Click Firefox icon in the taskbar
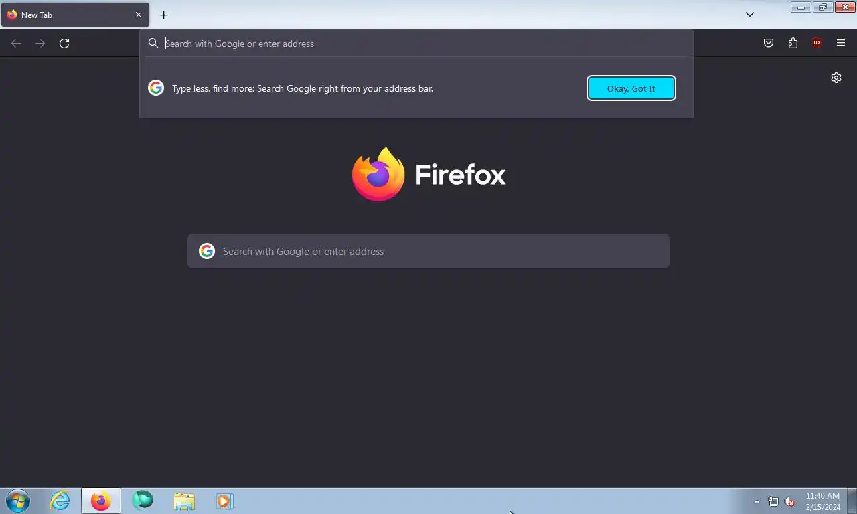This screenshot has height=514, width=857. click(x=101, y=501)
